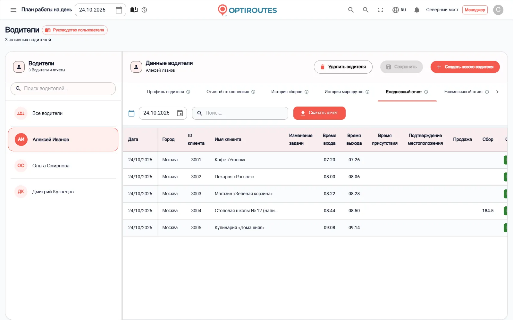Click the zoom-in magnifier icon
Screen dimensions: 513x320
(x=366, y=10)
